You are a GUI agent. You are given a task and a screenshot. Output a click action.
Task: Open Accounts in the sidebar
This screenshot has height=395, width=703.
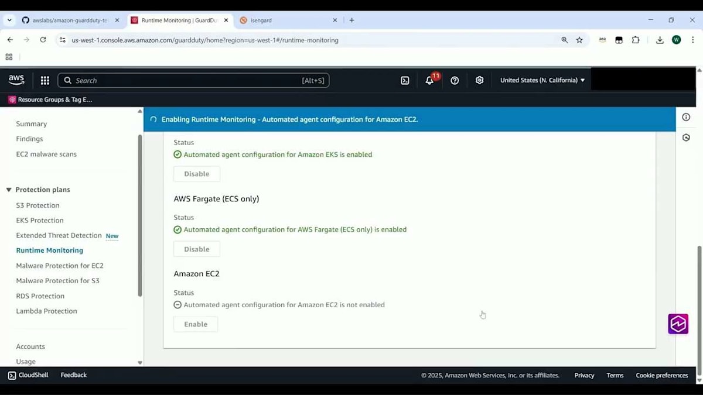[30, 346]
